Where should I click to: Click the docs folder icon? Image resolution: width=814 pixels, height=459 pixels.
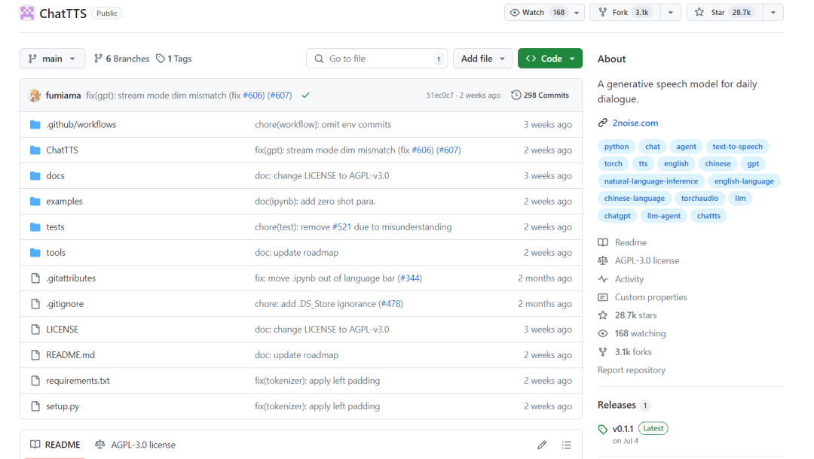pyautogui.click(x=35, y=175)
